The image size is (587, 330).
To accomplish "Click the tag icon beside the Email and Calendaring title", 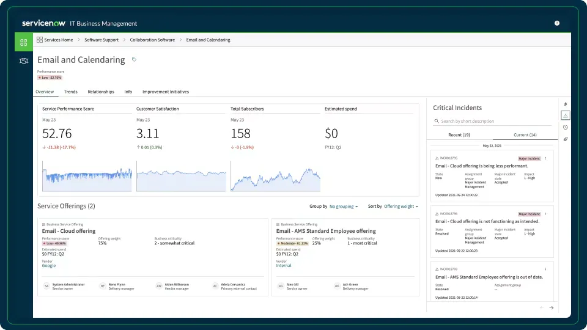I will (x=135, y=60).
